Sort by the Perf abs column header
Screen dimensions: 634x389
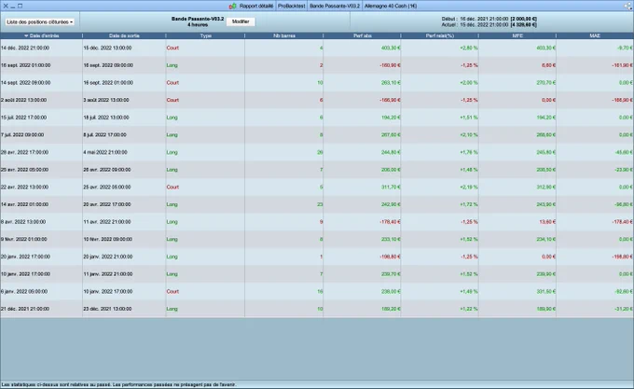[363, 36]
